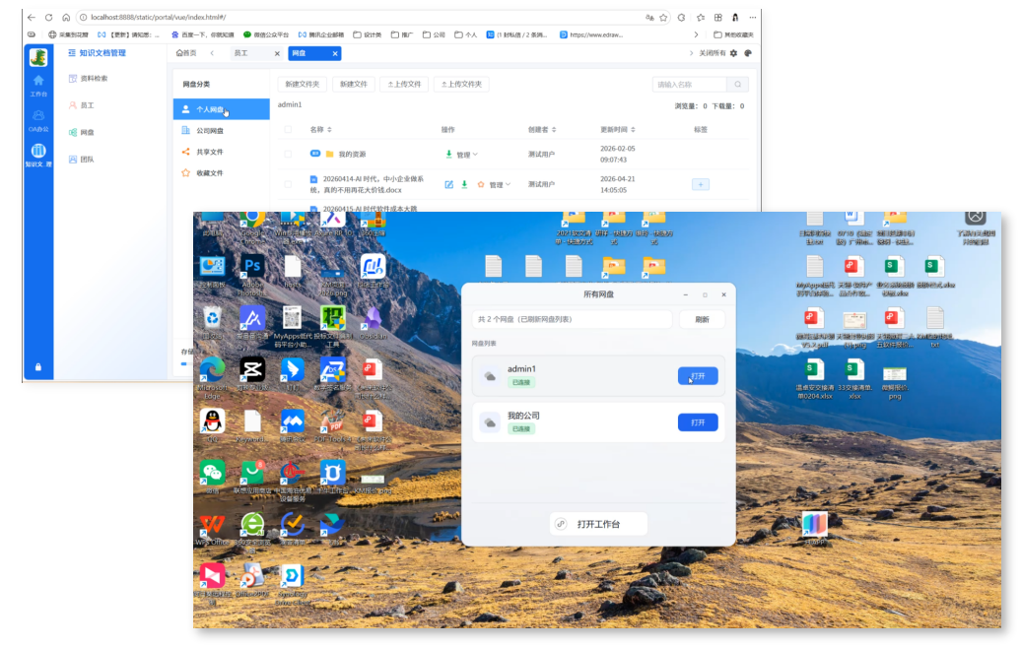Switch to the 员工 tab

coord(241,53)
